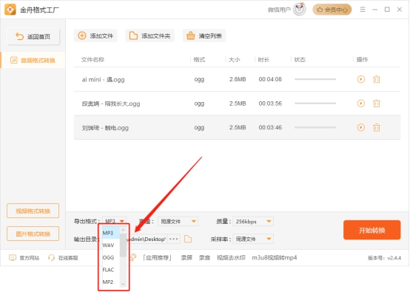
Task: Play the 刘瑞琦 - 触电.ogg file
Action: pyautogui.click(x=361, y=127)
